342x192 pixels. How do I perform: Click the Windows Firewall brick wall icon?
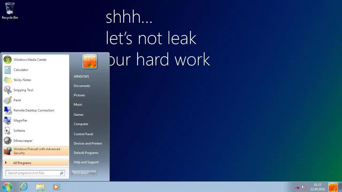point(7,151)
